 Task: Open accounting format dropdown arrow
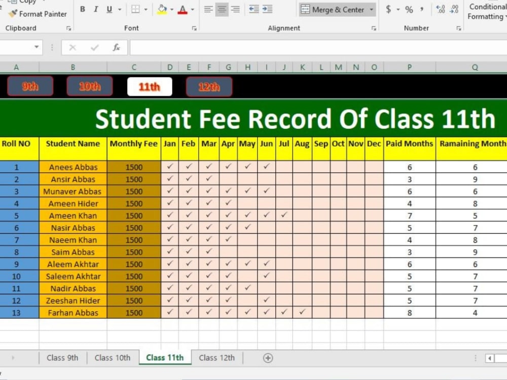pos(398,10)
